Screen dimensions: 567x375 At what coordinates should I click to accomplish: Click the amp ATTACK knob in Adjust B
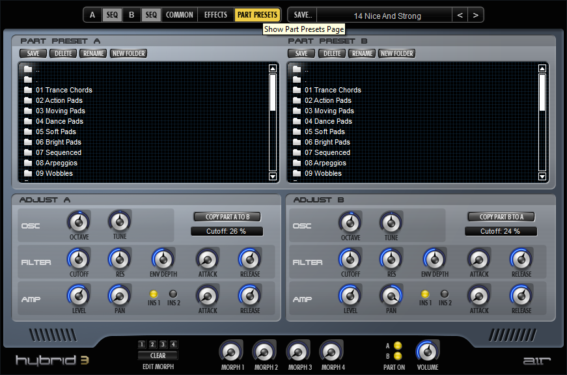(479, 296)
